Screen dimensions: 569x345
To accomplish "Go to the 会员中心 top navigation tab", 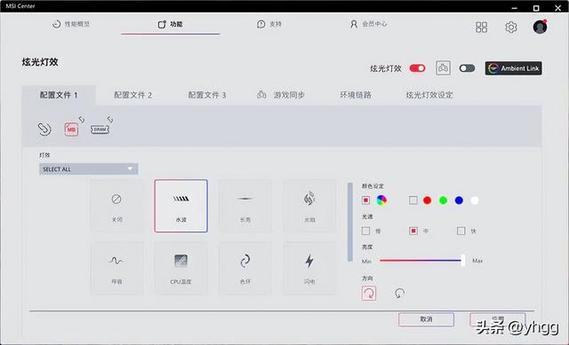I will (369, 24).
